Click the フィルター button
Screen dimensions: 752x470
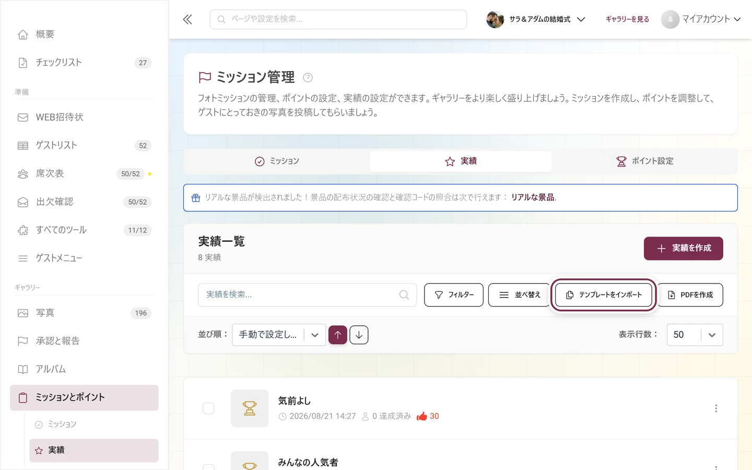pyautogui.click(x=454, y=295)
